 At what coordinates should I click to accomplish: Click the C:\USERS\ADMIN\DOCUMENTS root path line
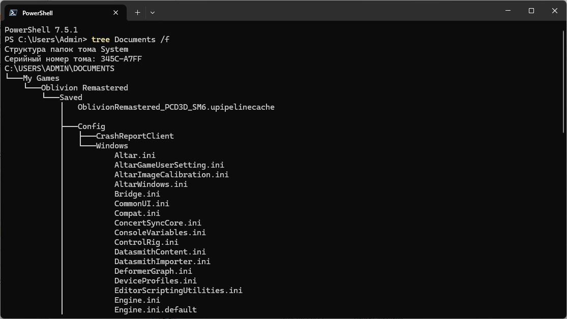[x=59, y=69]
